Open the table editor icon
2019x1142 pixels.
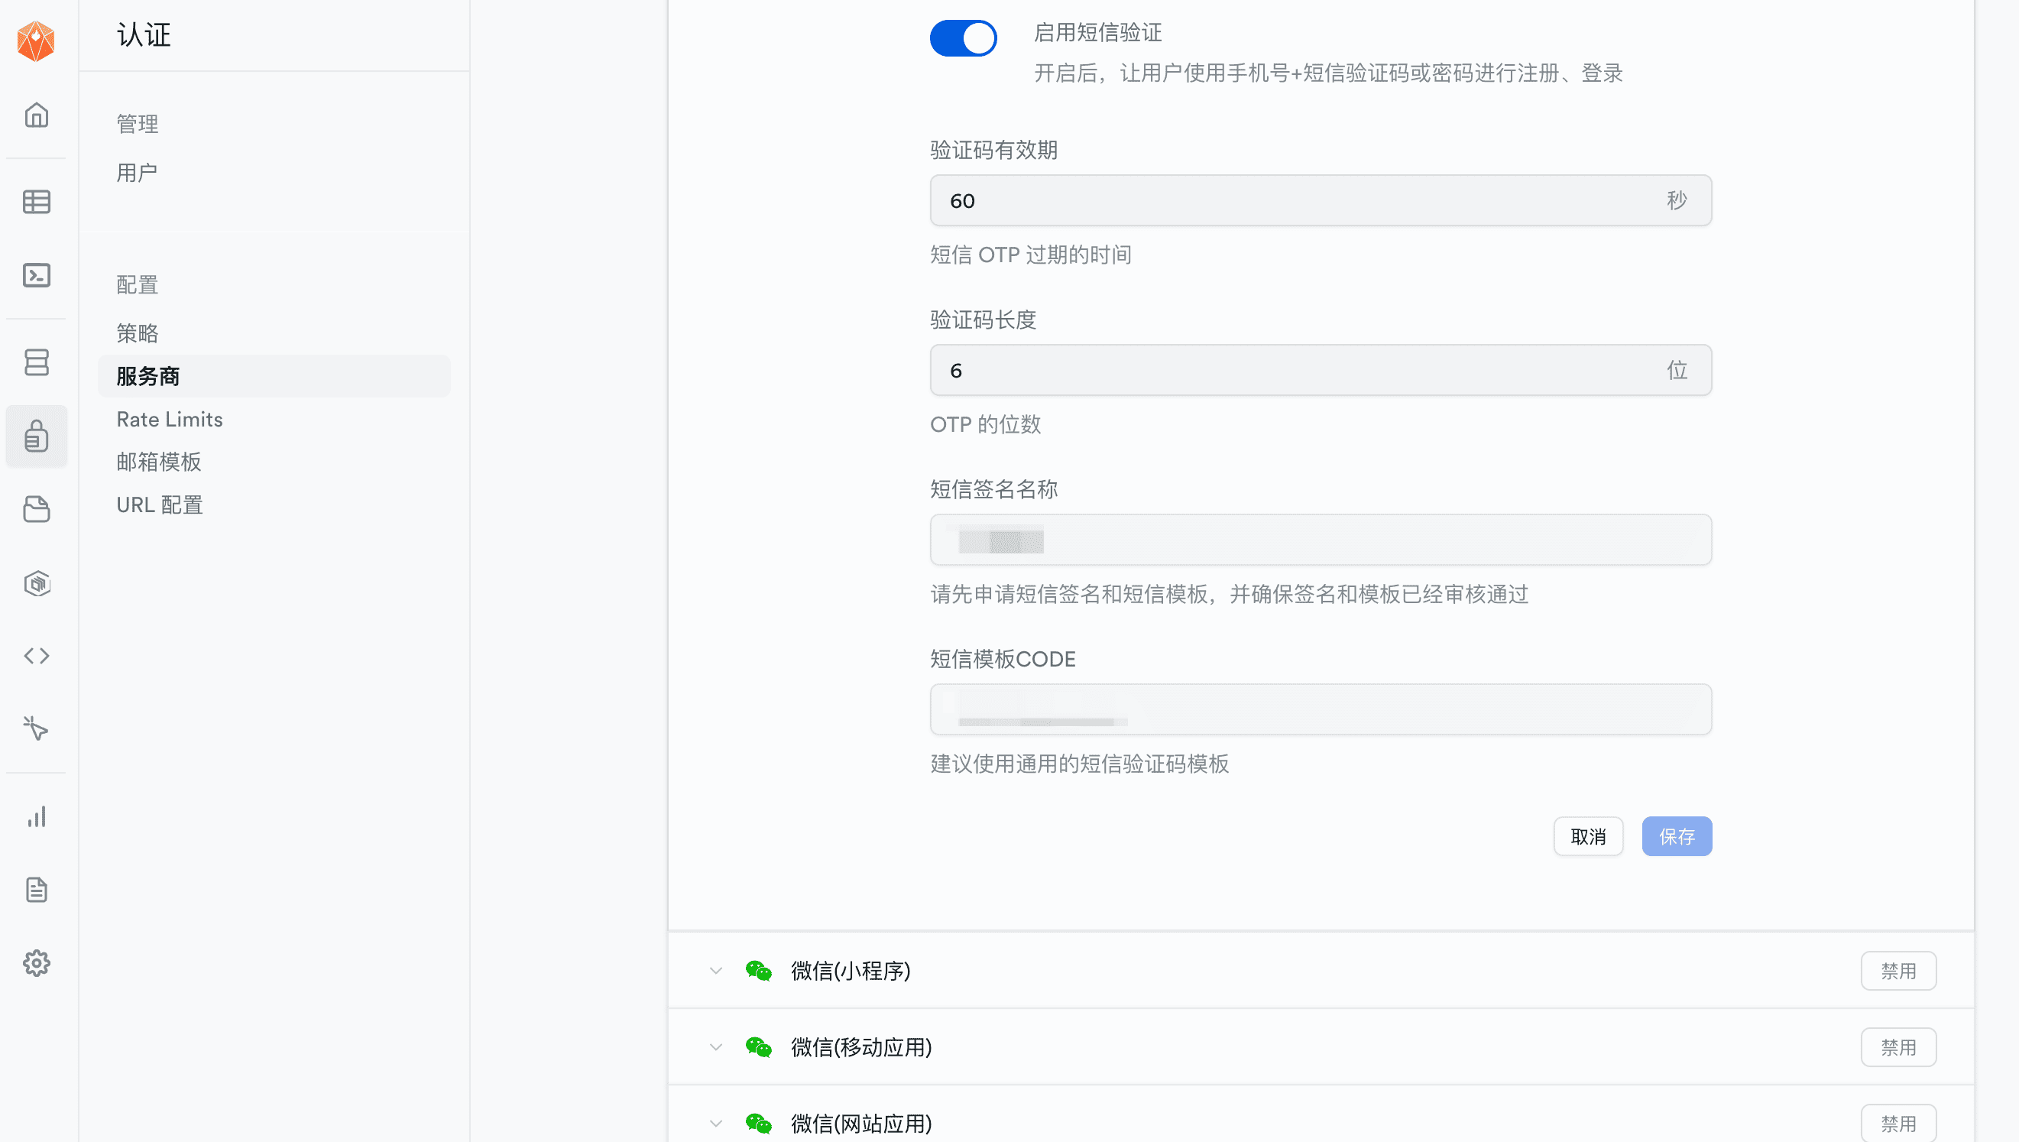(36, 202)
